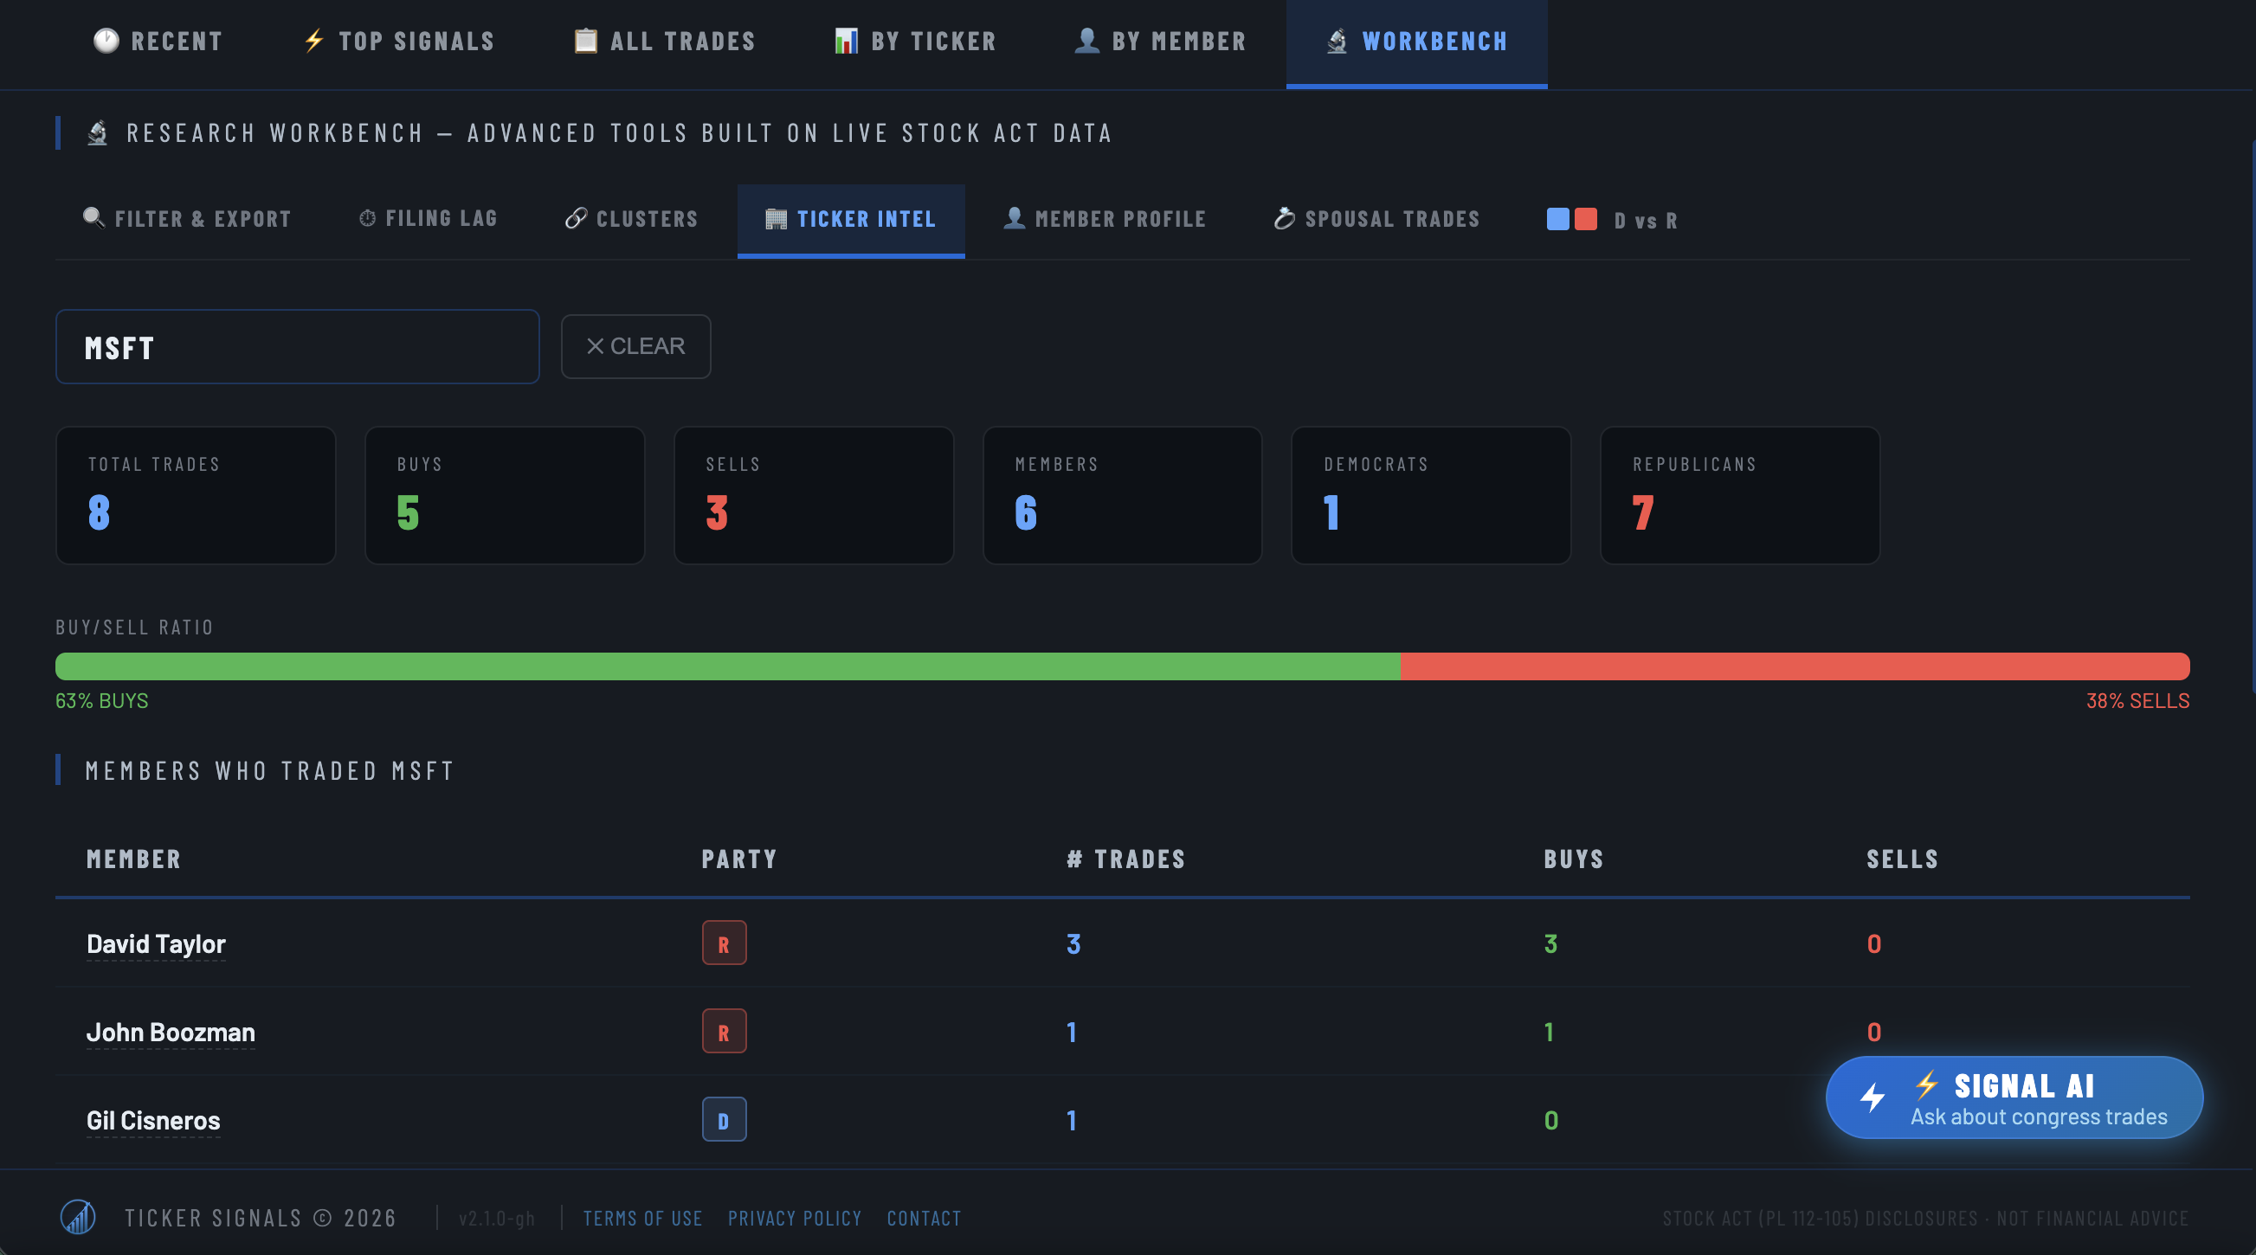Image resolution: width=2256 pixels, height=1255 pixels.
Task: Click the MSFT ticker input field
Action: (x=297, y=347)
